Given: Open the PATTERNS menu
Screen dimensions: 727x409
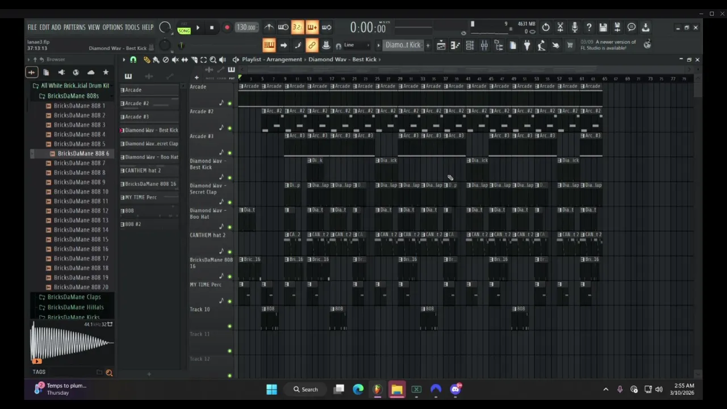Looking at the screenshot, I should tap(74, 27).
